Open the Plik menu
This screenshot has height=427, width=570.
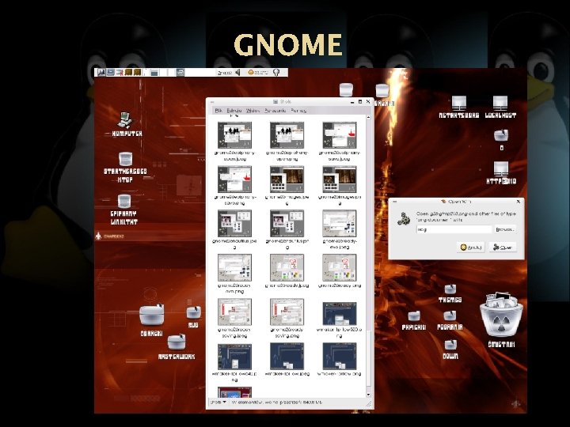(x=218, y=111)
